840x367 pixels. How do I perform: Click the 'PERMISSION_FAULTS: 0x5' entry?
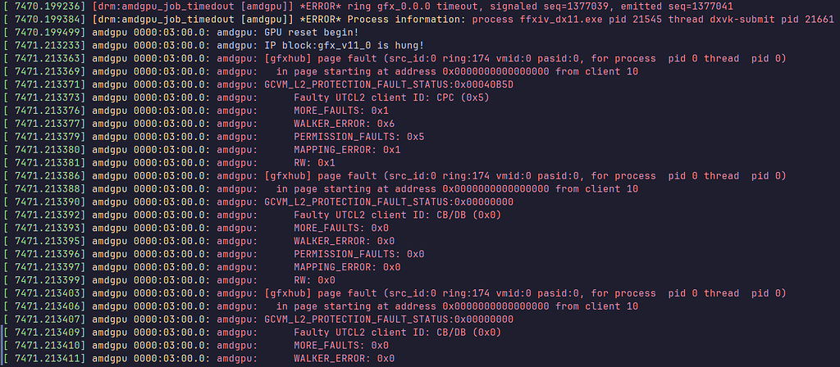tap(359, 137)
